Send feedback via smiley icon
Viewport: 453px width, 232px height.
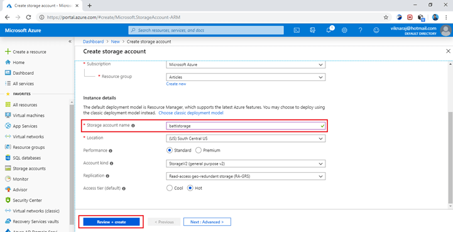tap(376, 30)
